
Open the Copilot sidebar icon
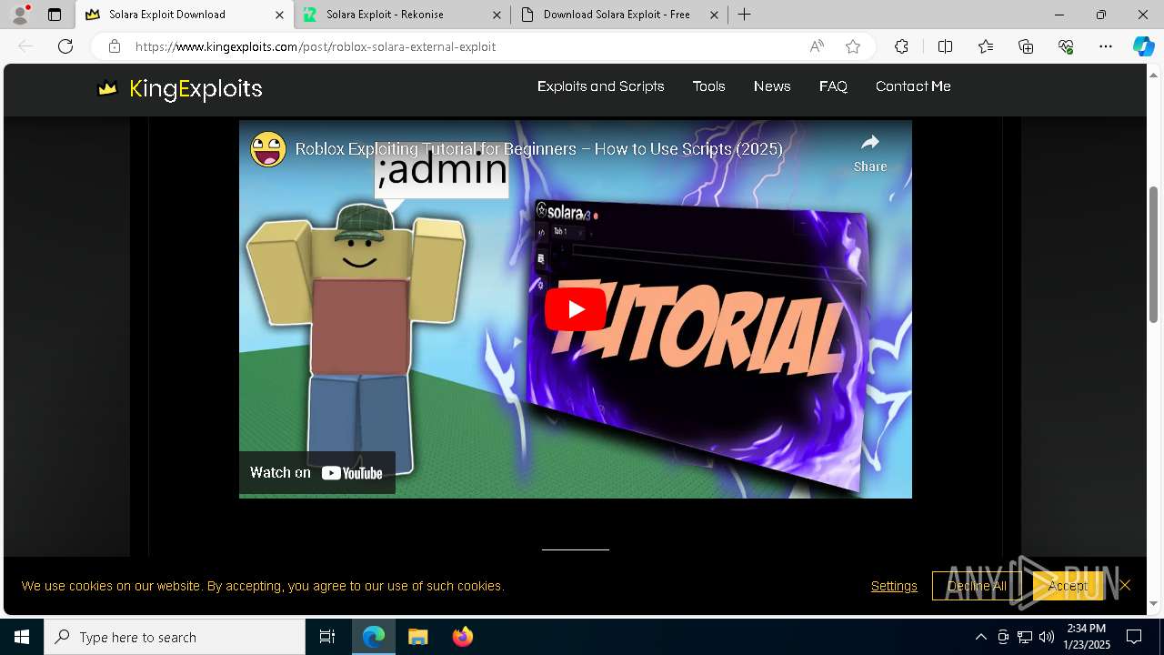click(x=1143, y=46)
